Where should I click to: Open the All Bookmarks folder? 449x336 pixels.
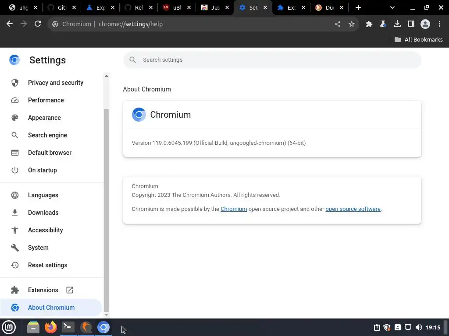(x=419, y=40)
